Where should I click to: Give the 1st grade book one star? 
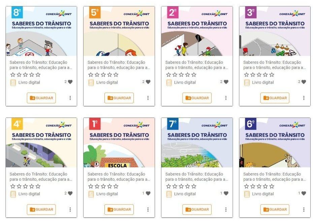(x=91, y=186)
